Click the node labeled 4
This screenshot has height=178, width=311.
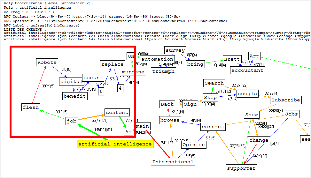tap(120, 88)
